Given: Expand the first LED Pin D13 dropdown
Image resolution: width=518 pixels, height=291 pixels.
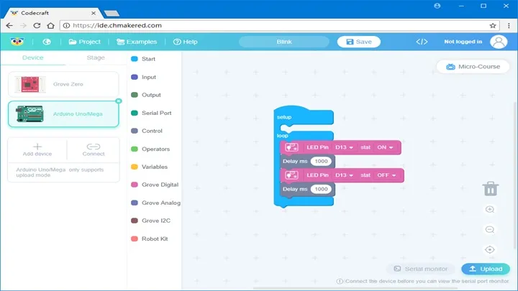Looking at the screenshot, I should pos(345,147).
